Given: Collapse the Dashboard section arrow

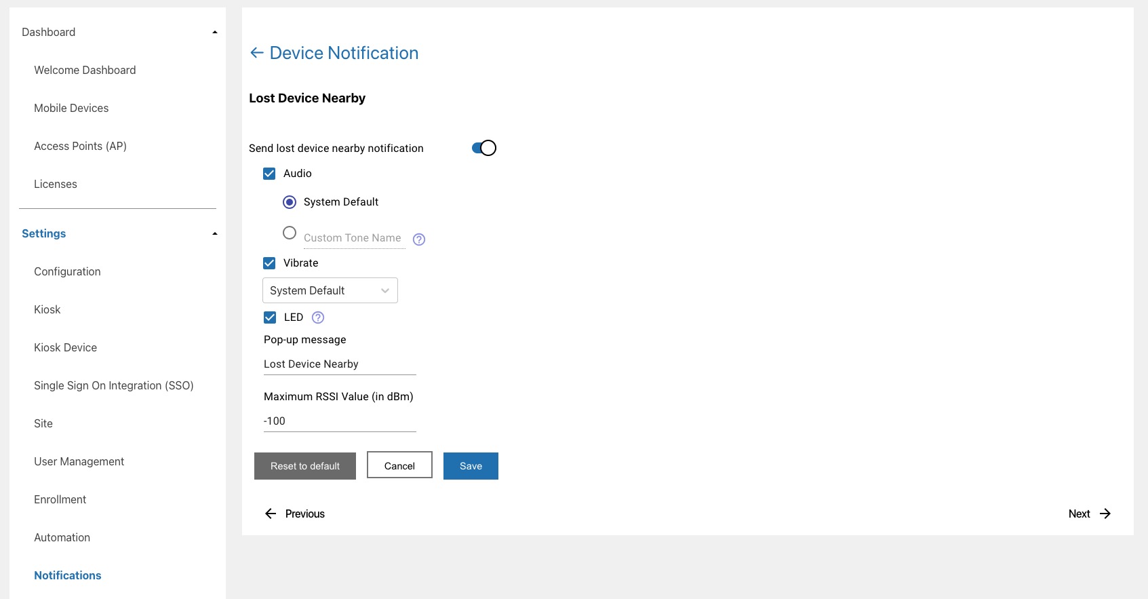Looking at the screenshot, I should (x=215, y=33).
